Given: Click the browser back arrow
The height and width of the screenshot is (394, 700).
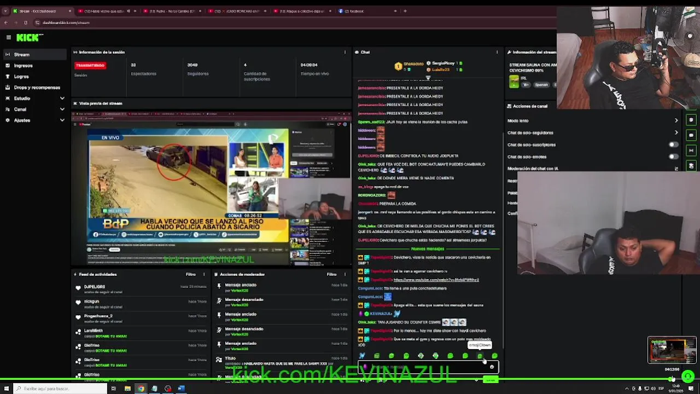Looking at the screenshot, I should 5,22.
